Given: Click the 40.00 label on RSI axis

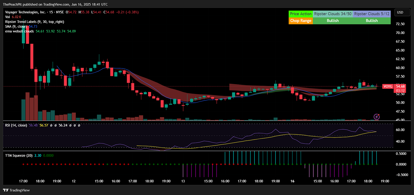Looking at the screenshot, I should click(400, 142).
